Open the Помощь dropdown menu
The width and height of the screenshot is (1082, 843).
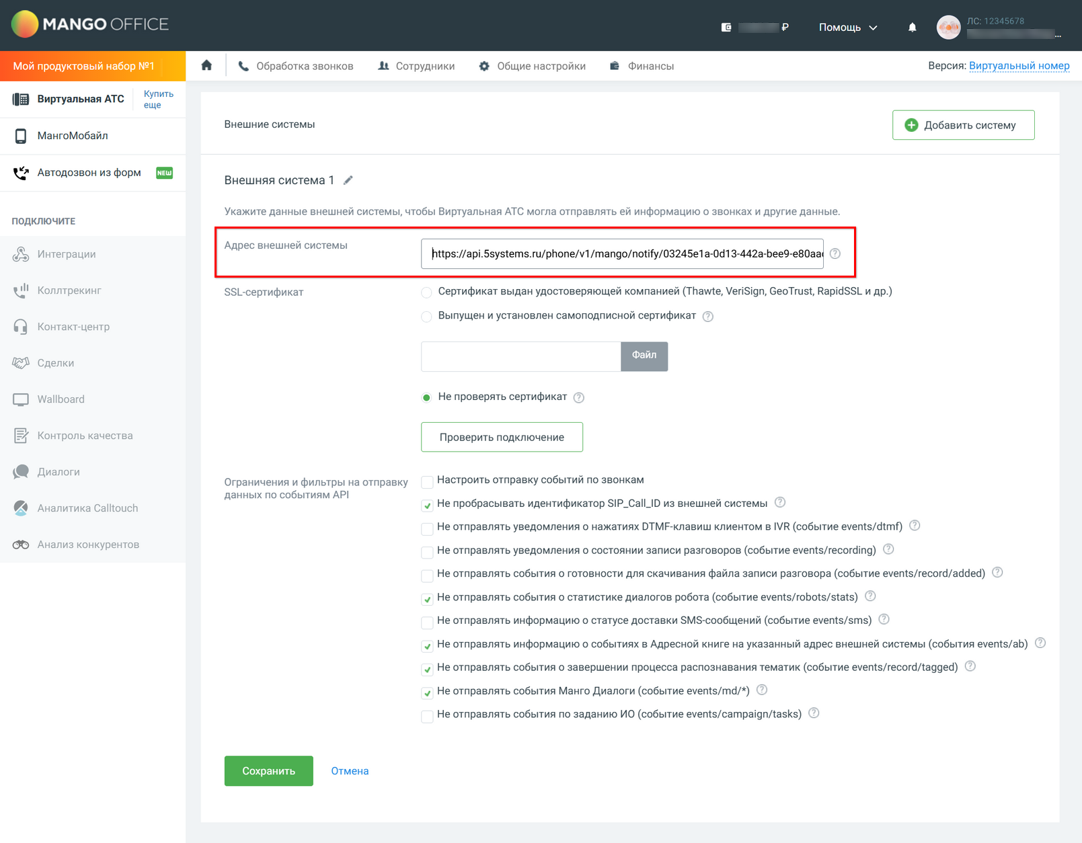click(x=847, y=27)
